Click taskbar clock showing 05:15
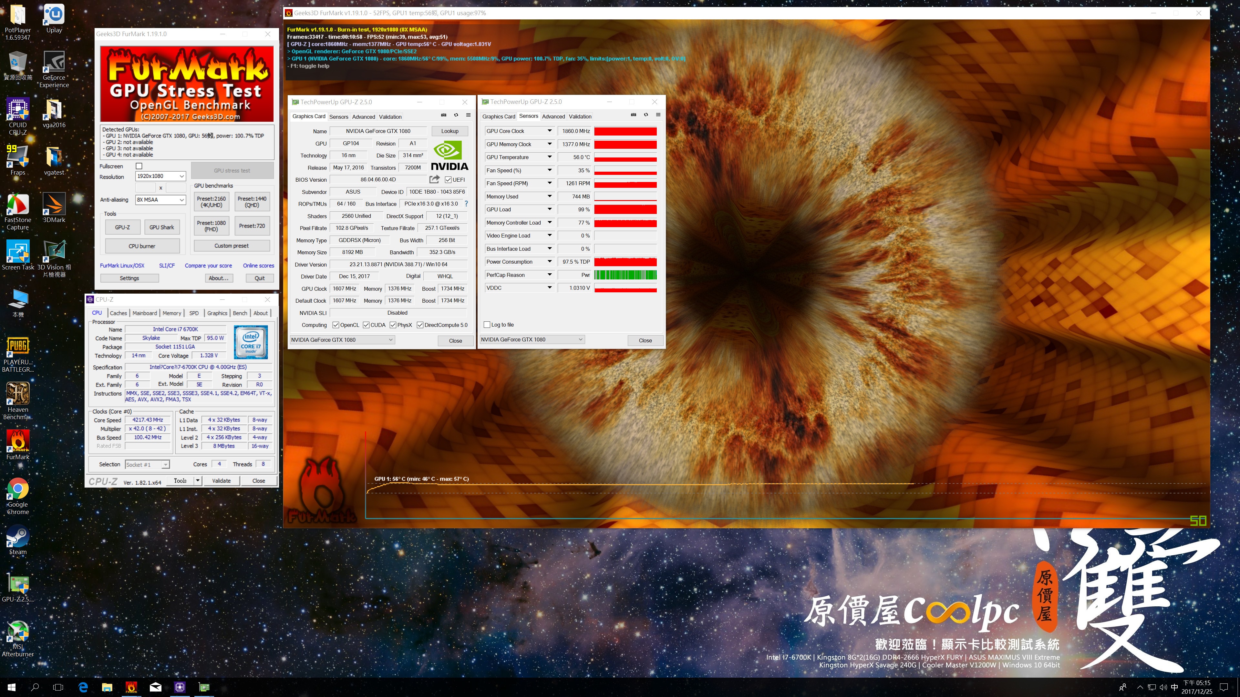 click(x=1197, y=687)
